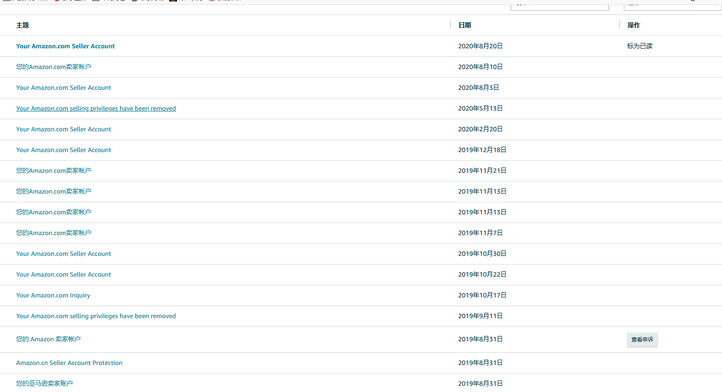Select the date 2019年9月11日
Viewport: 722px width, 392px height.
[481, 316]
